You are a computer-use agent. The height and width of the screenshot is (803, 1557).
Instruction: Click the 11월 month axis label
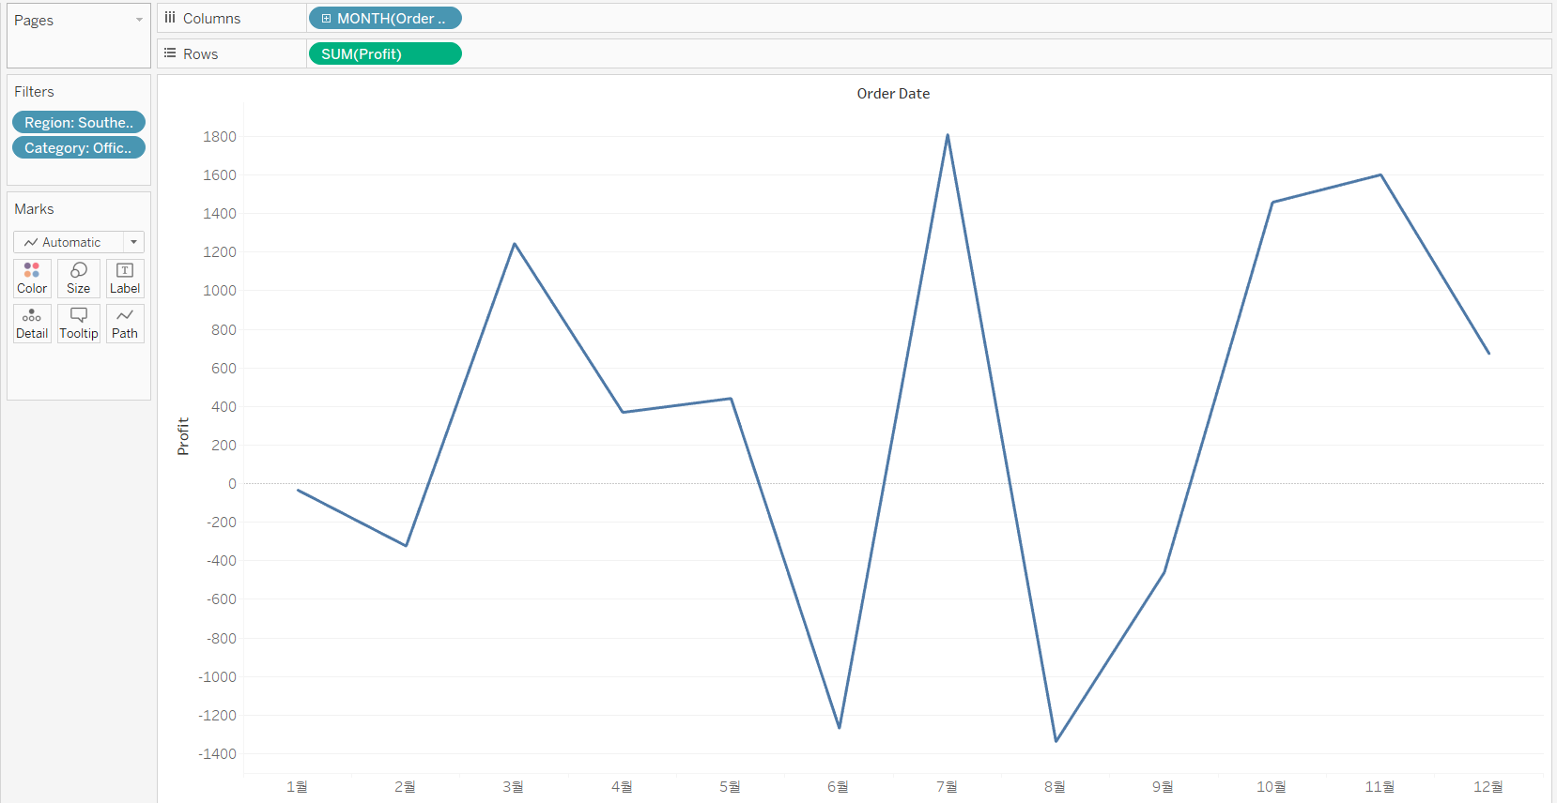1380,787
